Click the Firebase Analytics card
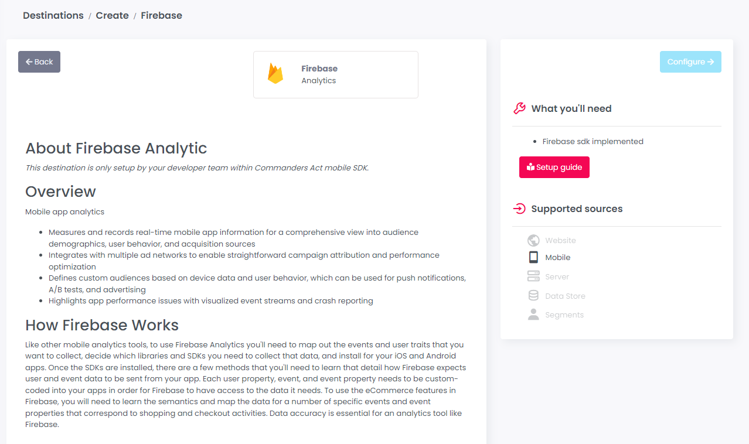The height and width of the screenshot is (444, 749). point(336,74)
